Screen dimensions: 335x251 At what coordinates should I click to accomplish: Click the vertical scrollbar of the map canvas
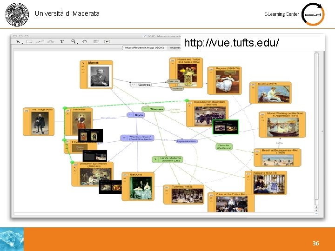(x=316, y=128)
